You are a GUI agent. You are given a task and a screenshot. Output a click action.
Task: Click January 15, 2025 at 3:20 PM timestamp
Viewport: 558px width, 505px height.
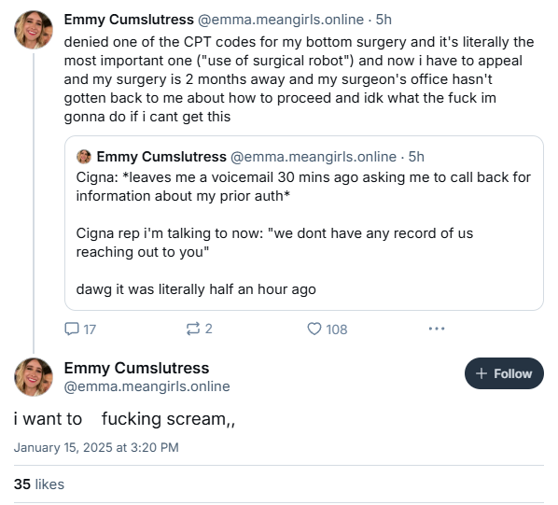(x=96, y=447)
